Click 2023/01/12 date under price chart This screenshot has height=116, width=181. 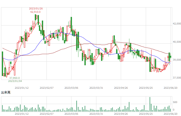tap(22, 88)
